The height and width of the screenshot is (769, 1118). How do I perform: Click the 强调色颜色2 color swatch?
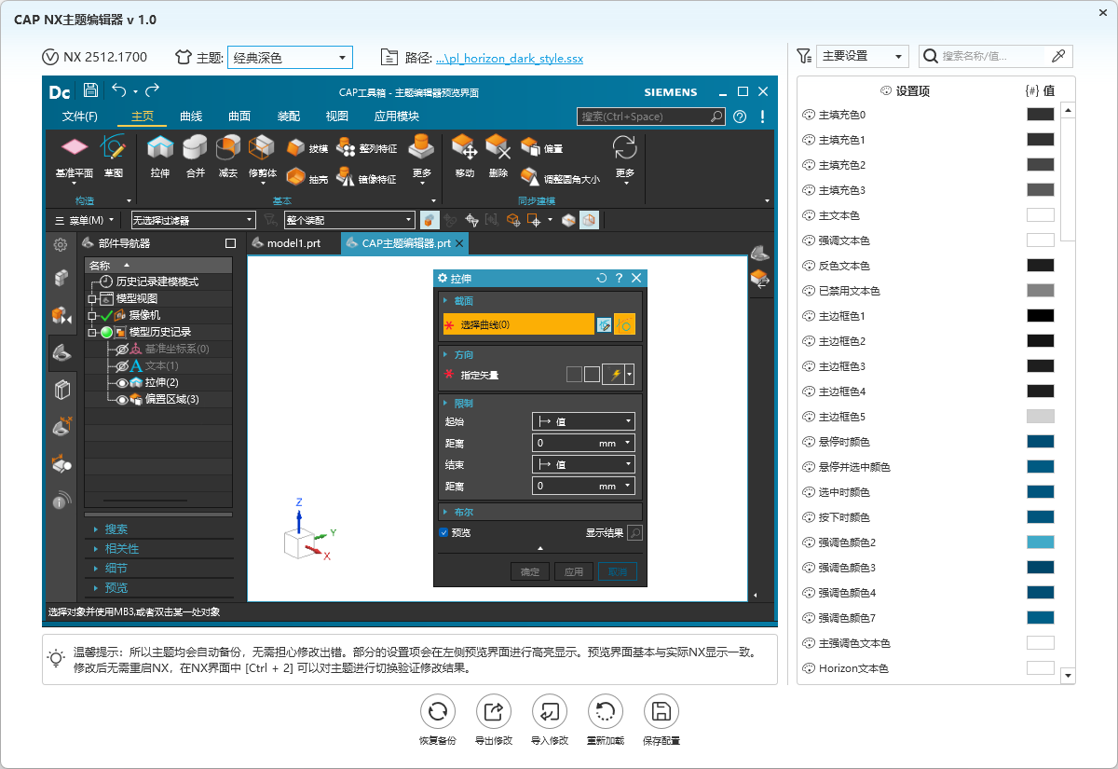click(1041, 542)
